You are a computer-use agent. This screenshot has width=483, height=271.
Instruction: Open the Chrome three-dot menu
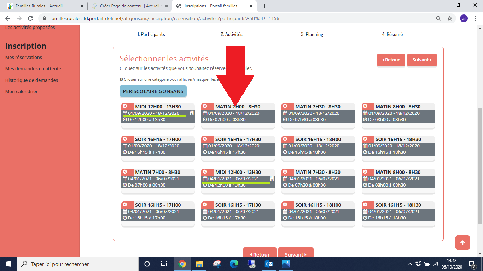pos(476,18)
